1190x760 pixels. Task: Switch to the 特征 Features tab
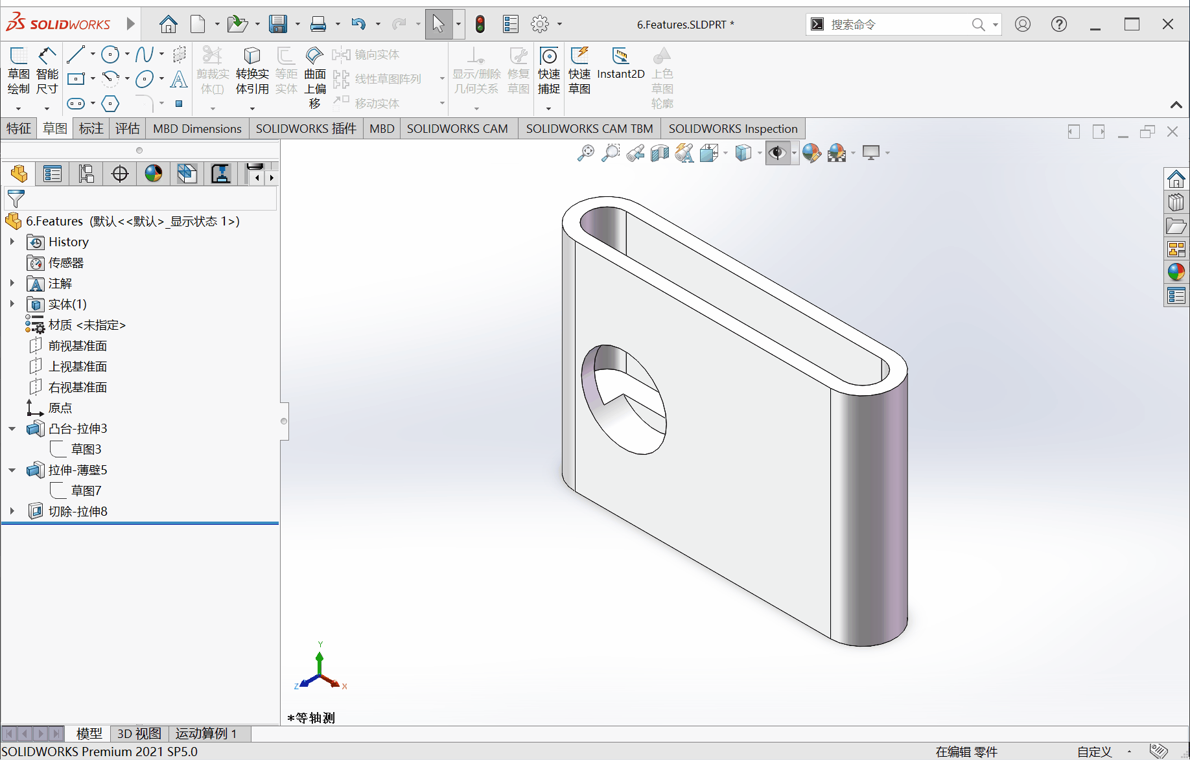pos(19,128)
